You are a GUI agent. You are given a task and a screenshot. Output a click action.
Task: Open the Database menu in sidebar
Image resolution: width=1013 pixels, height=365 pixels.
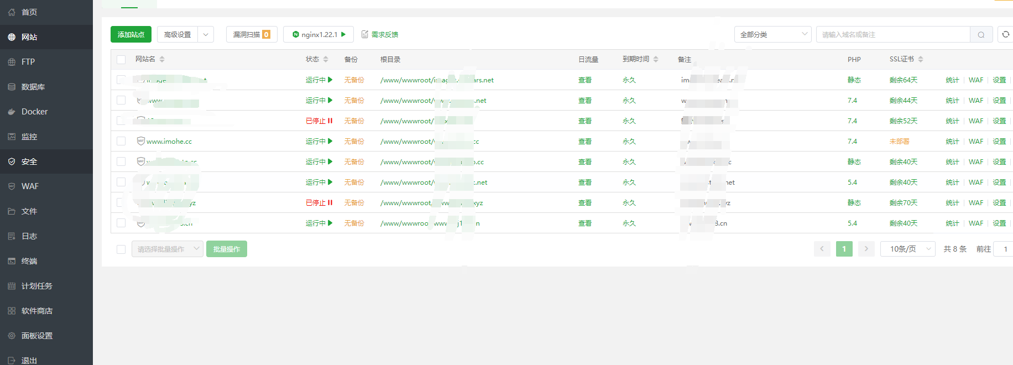pos(33,87)
